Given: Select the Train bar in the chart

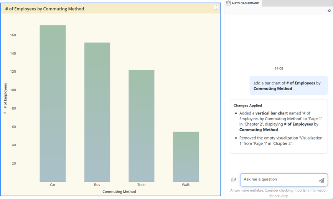Looking at the screenshot, I should pyautogui.click(x=142, y=126).
